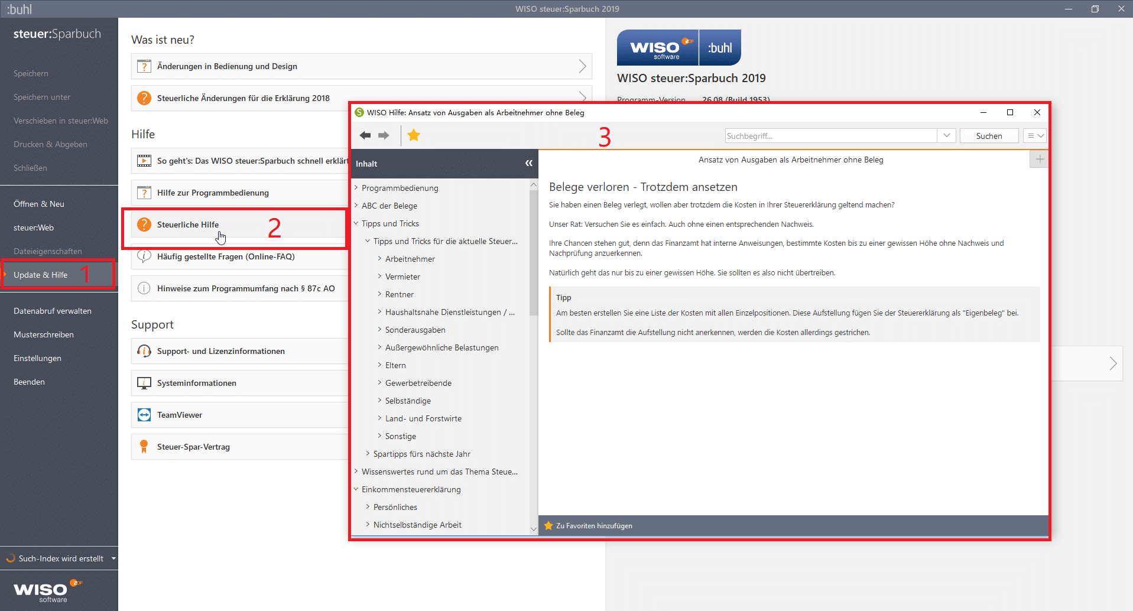Click orange question icon of Steuerliche Hilfe
Image resolution: width=1133 pixels, height=611 pixels.
click(x=144, y=225)
